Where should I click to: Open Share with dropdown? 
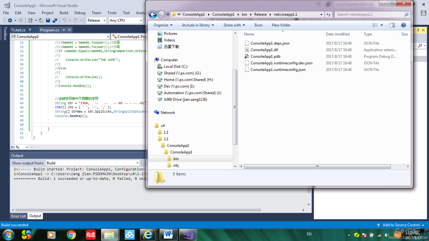[234, 25]
